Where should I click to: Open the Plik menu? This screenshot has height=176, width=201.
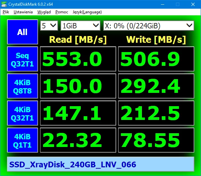pyautogui.click(x=6, y=12)
